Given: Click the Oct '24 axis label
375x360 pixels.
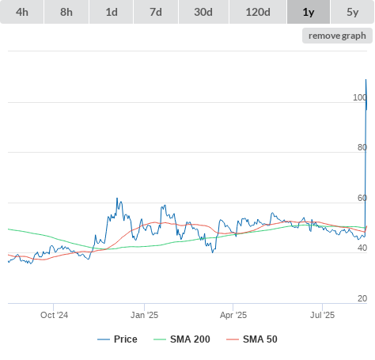Looking at the screenshot, I should tap(54, 315).
